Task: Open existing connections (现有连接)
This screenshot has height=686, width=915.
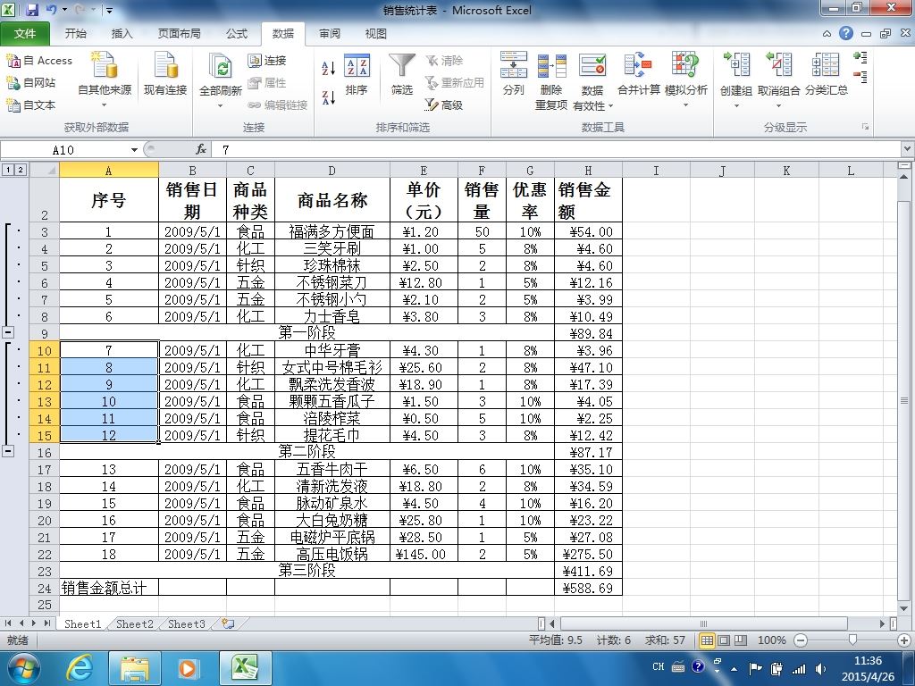Action: (165, 73)
